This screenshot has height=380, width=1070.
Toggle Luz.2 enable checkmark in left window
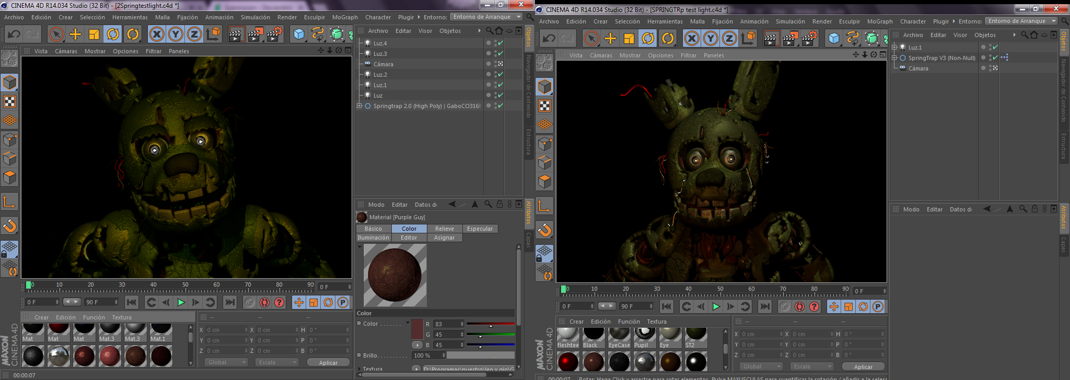pyautogui.click(x=501, y=75)
